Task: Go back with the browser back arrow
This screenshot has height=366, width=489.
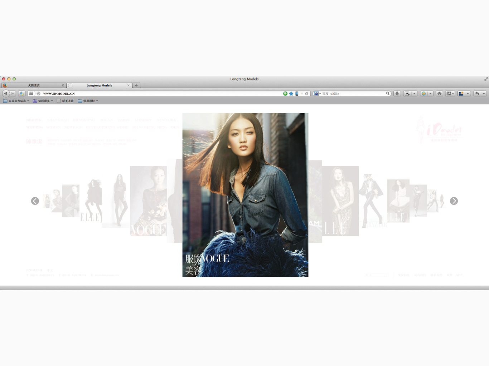Action: point(5,93)
